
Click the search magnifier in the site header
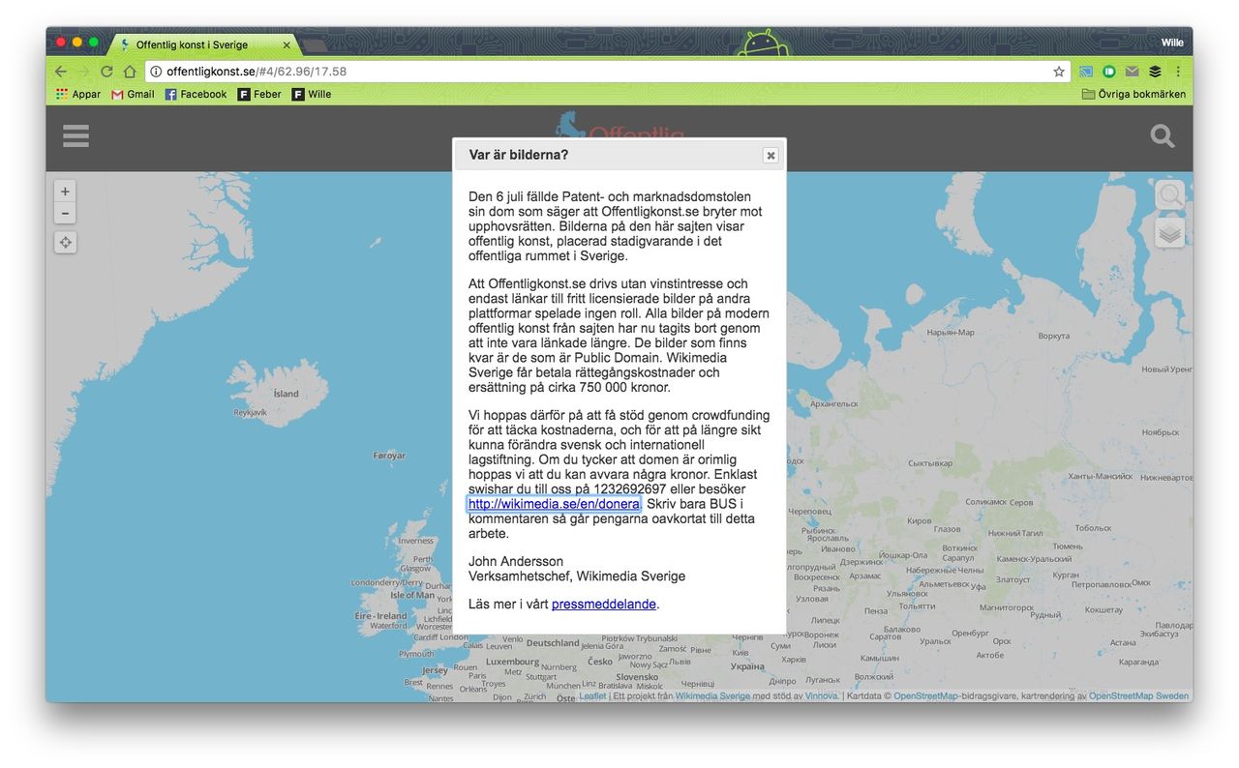pos(1163,136)
